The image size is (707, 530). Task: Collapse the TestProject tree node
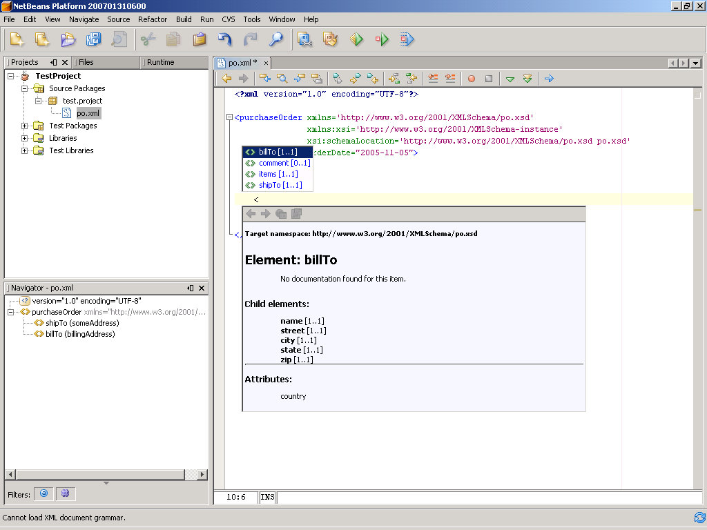11,76
